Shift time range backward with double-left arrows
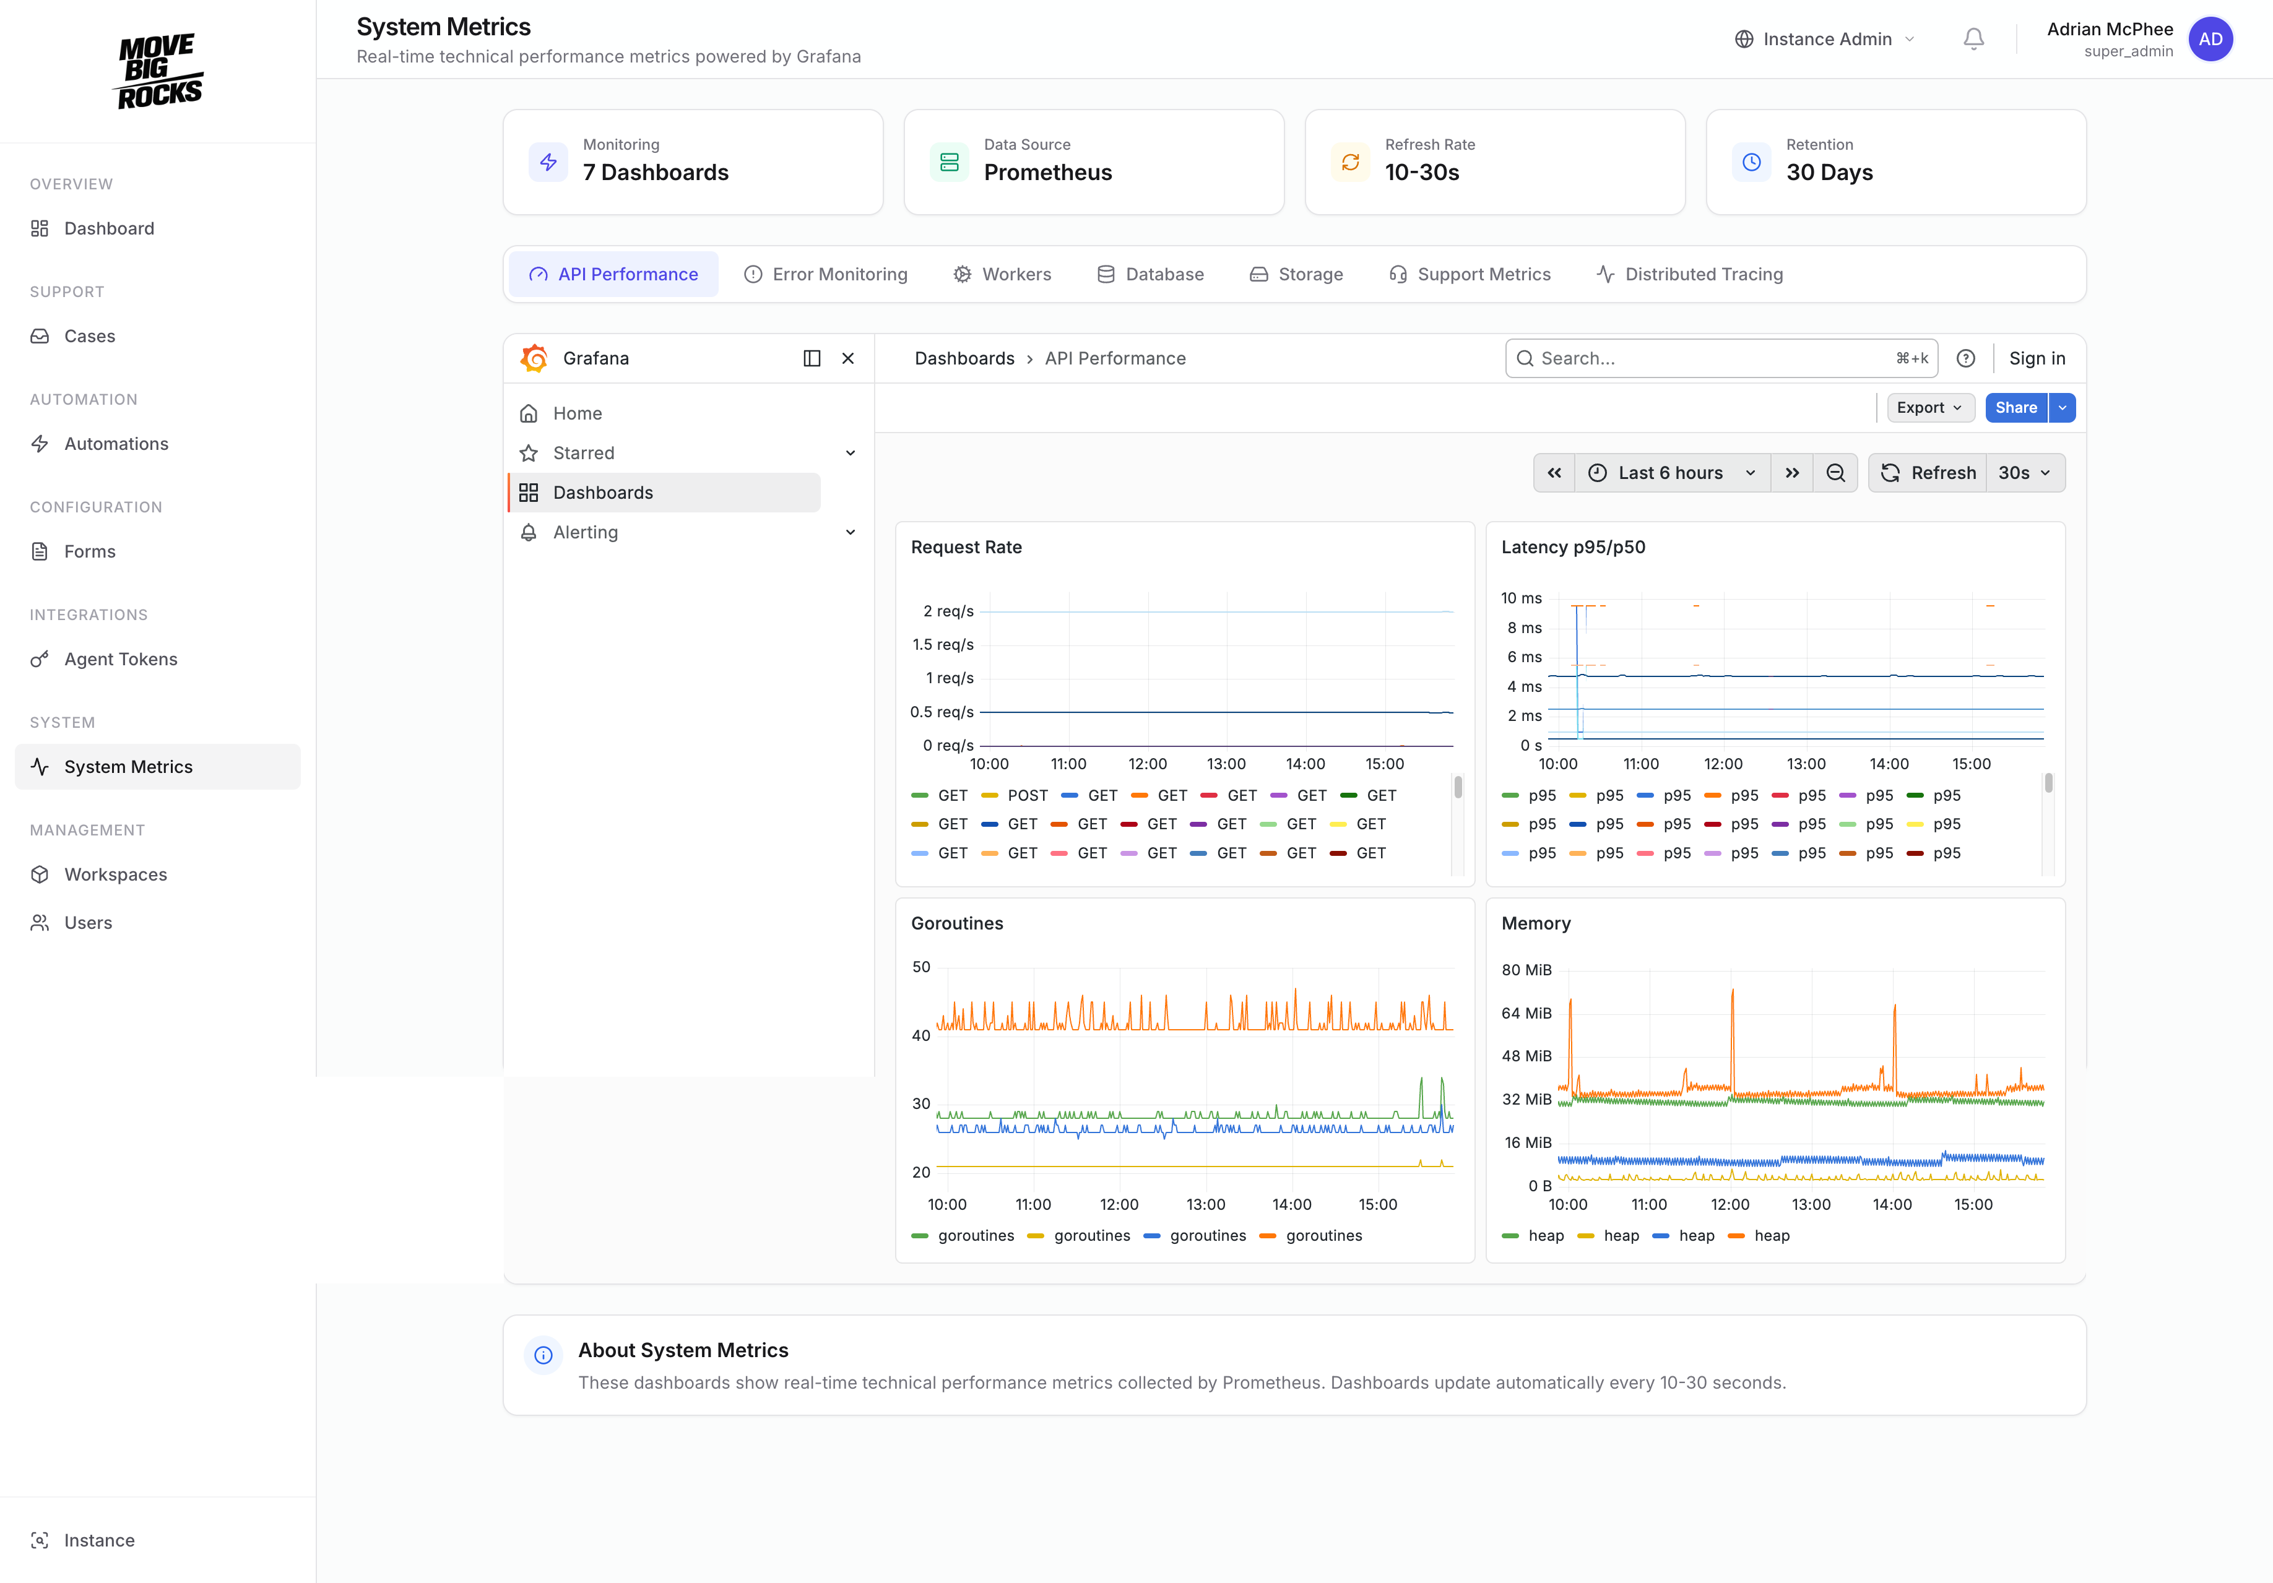Image resolution: width=2273 pixels, height=1583 pixels. (1554, 473)
